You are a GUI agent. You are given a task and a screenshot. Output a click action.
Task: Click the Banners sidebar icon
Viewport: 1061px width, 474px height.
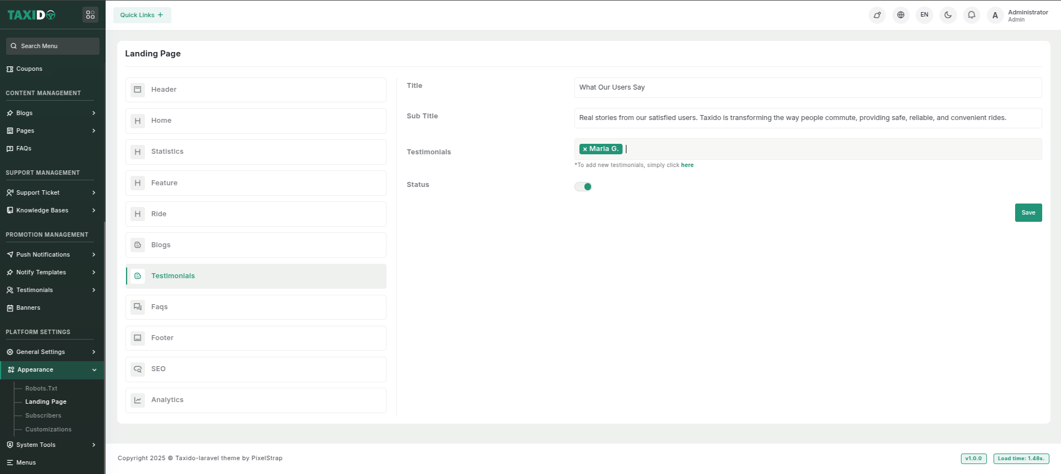(10, 308)
